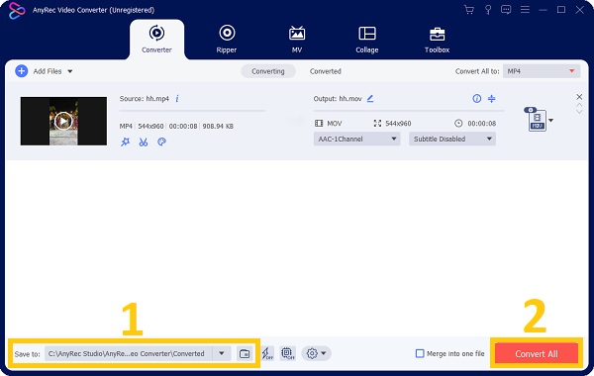Open the Converter tab
The image size is (594, 376).
click(x=156, y=40)
